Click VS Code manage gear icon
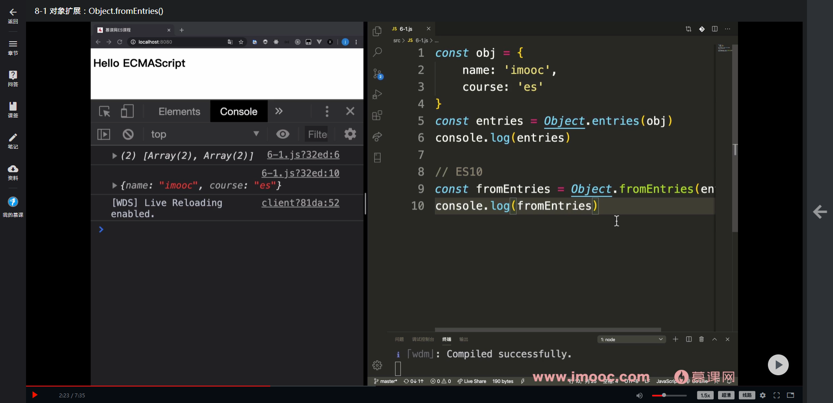The height and width of the screenshot is (403, 833). pyautogui.click(x=377, y=365)
